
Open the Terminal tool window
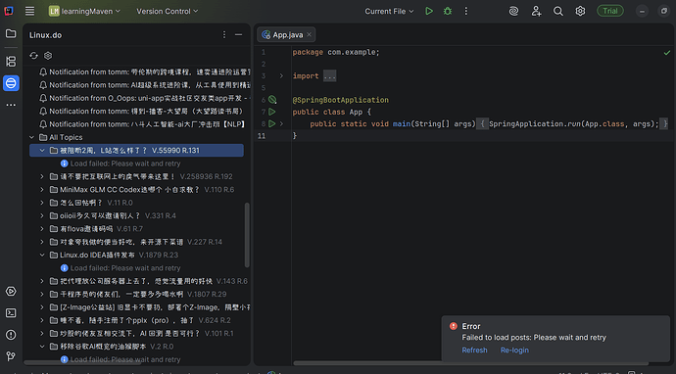11,313
